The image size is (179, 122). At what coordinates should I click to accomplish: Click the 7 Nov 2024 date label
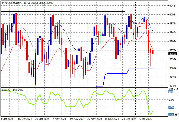click(59, 119)
